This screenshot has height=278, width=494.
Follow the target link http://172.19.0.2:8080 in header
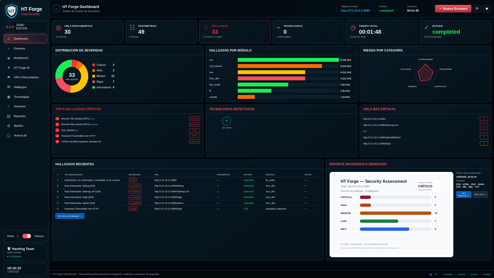pyautogui.click(x=355, y=11)
